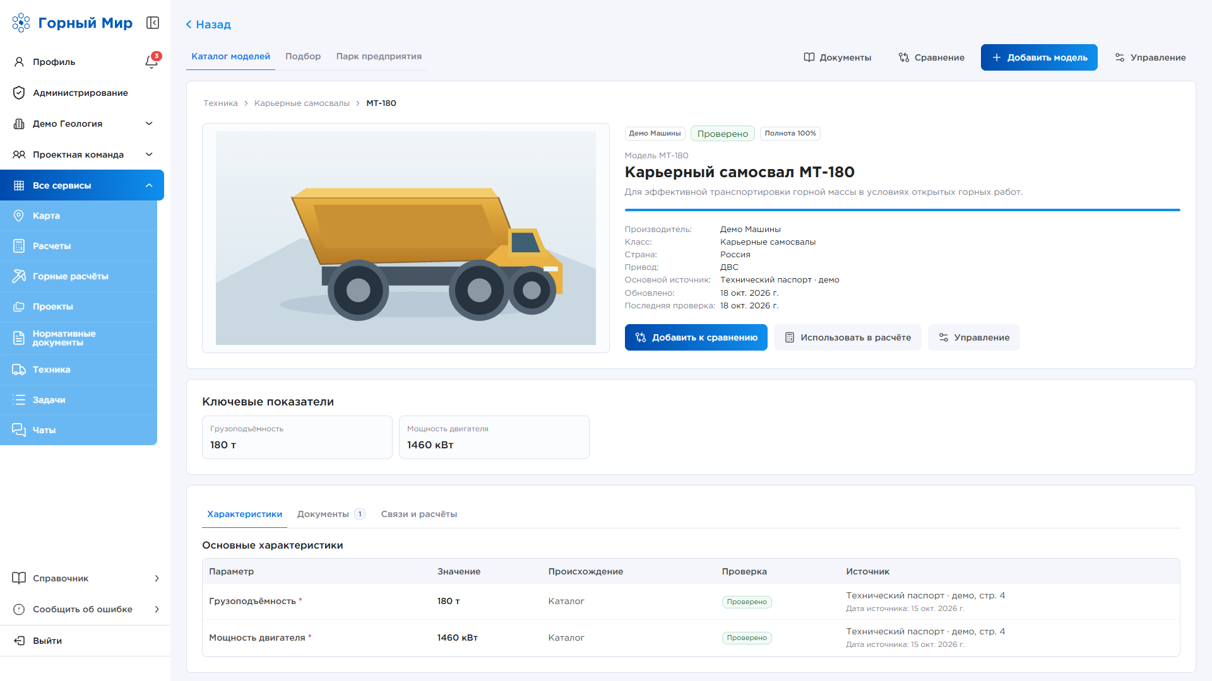The image size is (1212, 681).
Task: Click the Горный Мир logo icon
Action: tap(21, 23)
